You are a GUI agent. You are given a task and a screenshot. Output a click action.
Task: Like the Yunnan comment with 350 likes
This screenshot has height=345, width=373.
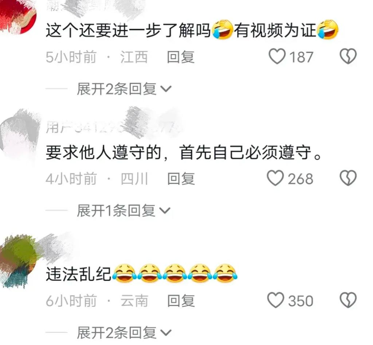(276, 300)
